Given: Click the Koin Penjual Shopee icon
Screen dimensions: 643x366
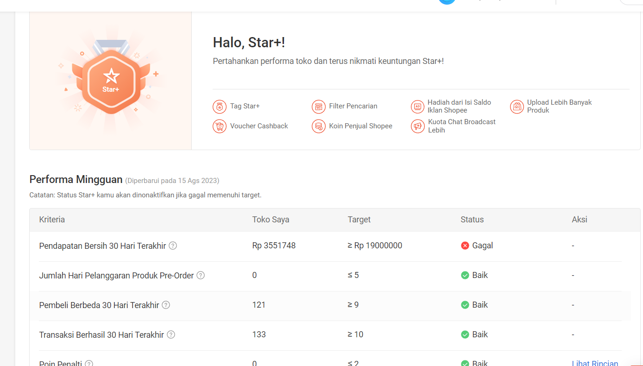Looking at the screenshot, I should point(319,126).
